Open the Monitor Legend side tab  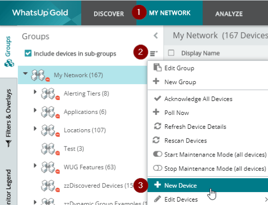[8, 187]
